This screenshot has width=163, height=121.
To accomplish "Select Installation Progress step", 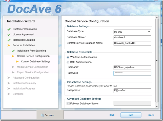I will (x=24, y=88).
